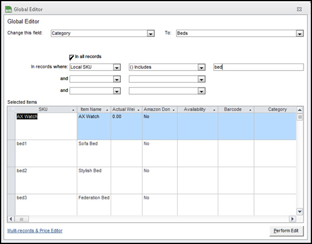
Task: Click the Perform Edit button
Action: (x=286, y=231)
